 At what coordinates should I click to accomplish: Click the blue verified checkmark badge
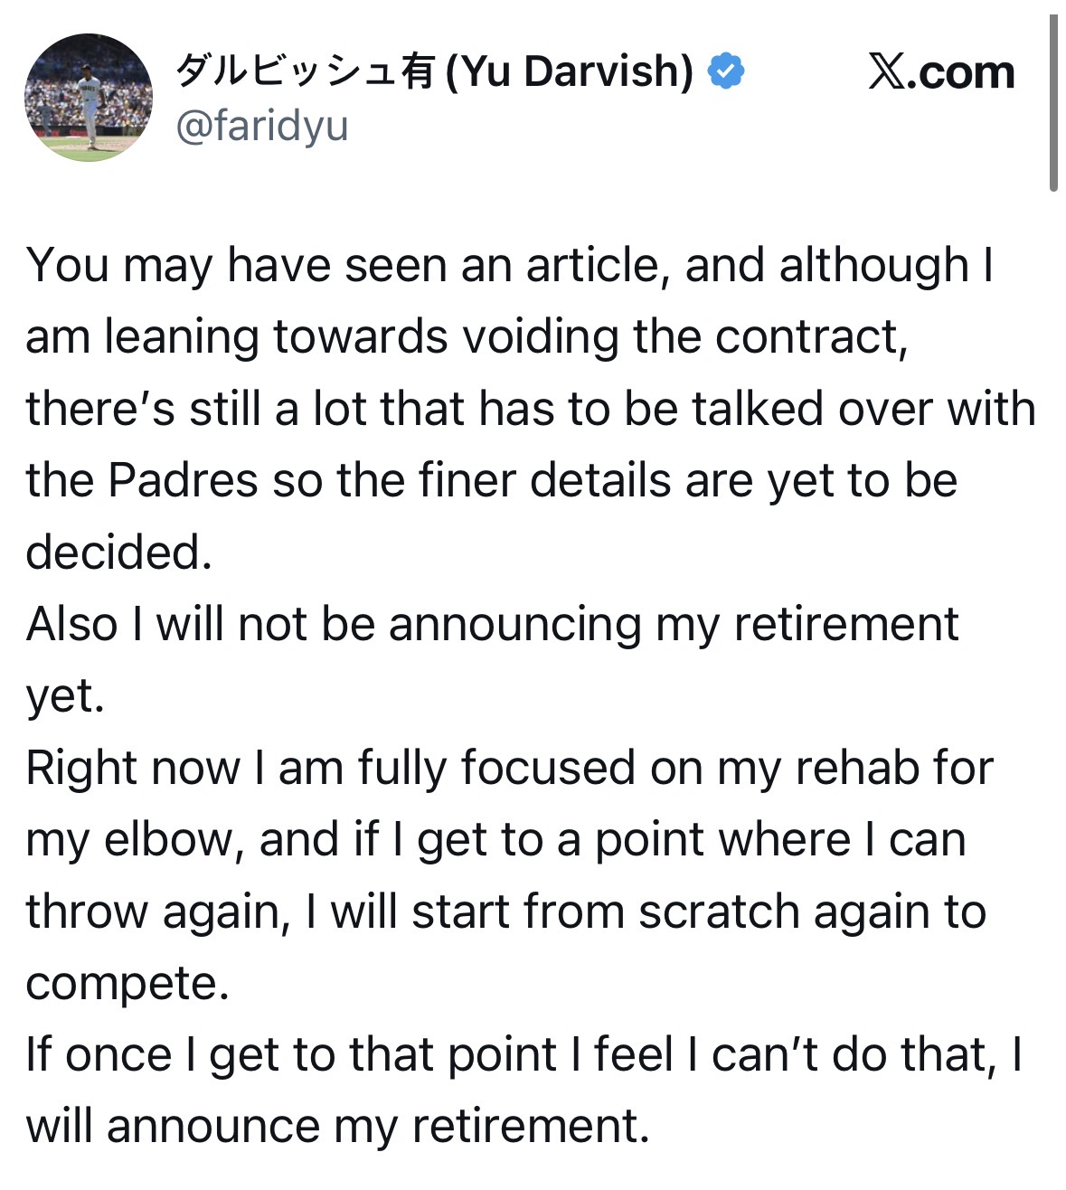coord(725,71)
